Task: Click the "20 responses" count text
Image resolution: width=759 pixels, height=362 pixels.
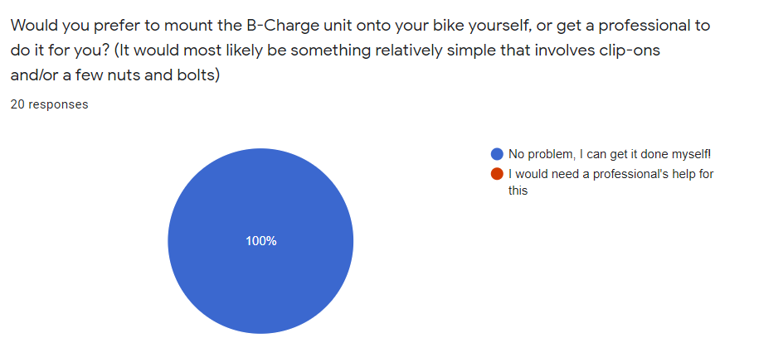Action: pos(49,105)
